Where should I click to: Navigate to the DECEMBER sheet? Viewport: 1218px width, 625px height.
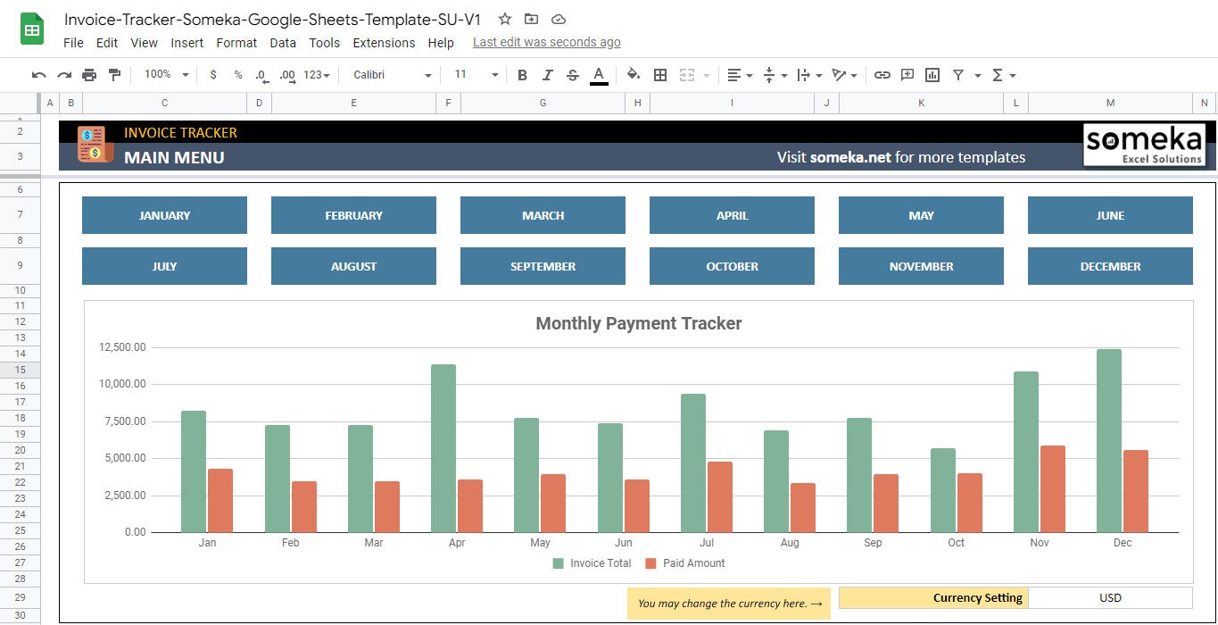(1110, 266)
